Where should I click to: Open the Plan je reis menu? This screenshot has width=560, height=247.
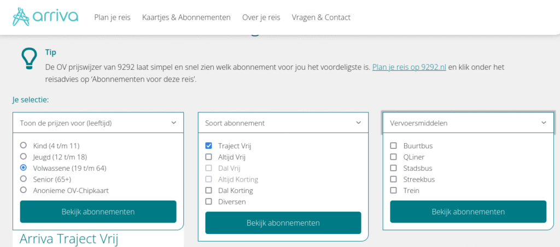pyautogui.click(x=112, y=17)
